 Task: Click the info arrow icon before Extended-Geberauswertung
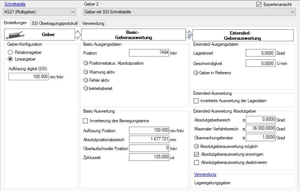point(189,35)
